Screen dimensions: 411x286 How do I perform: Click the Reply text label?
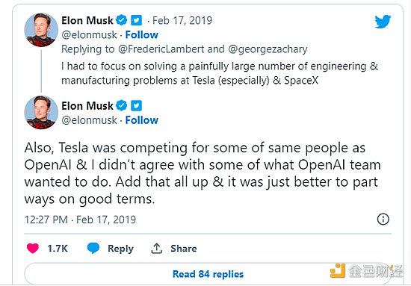point(120,249)
